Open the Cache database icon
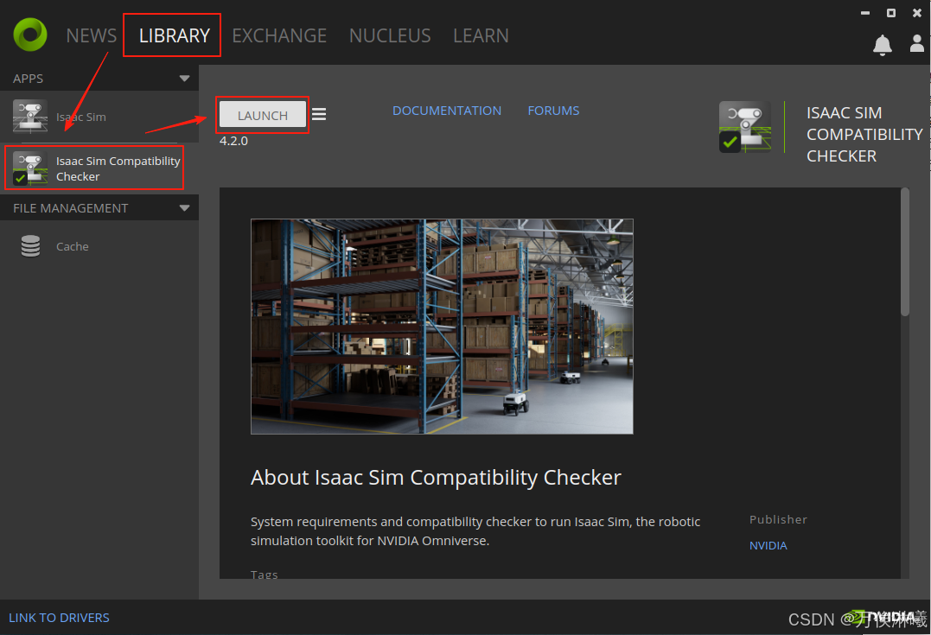Viewport: 931px width, 635px height. 30,246
